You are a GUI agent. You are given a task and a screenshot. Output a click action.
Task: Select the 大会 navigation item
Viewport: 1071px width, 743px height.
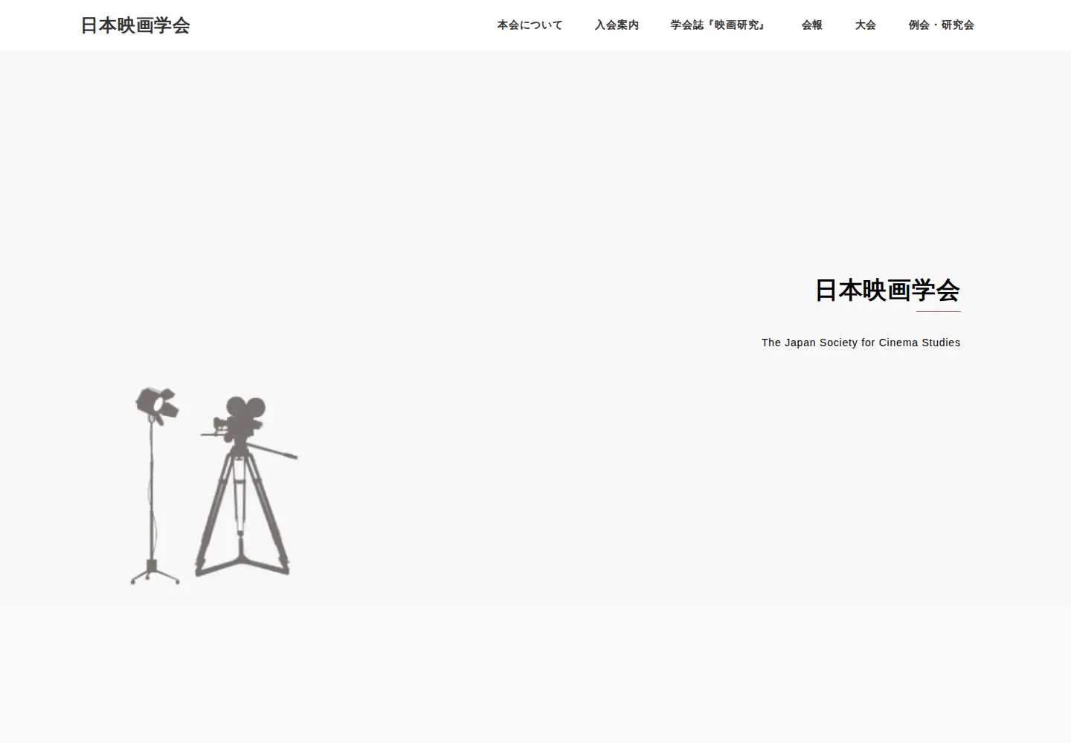(x=866, y=25)
